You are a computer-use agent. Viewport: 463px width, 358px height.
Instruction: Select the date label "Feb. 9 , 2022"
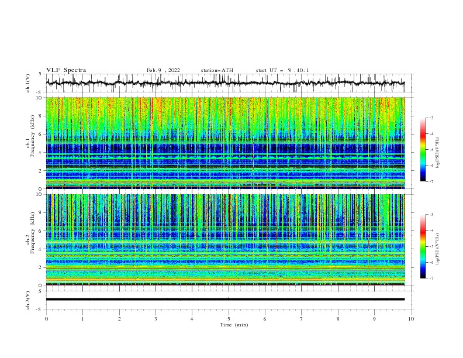point(163,70)
